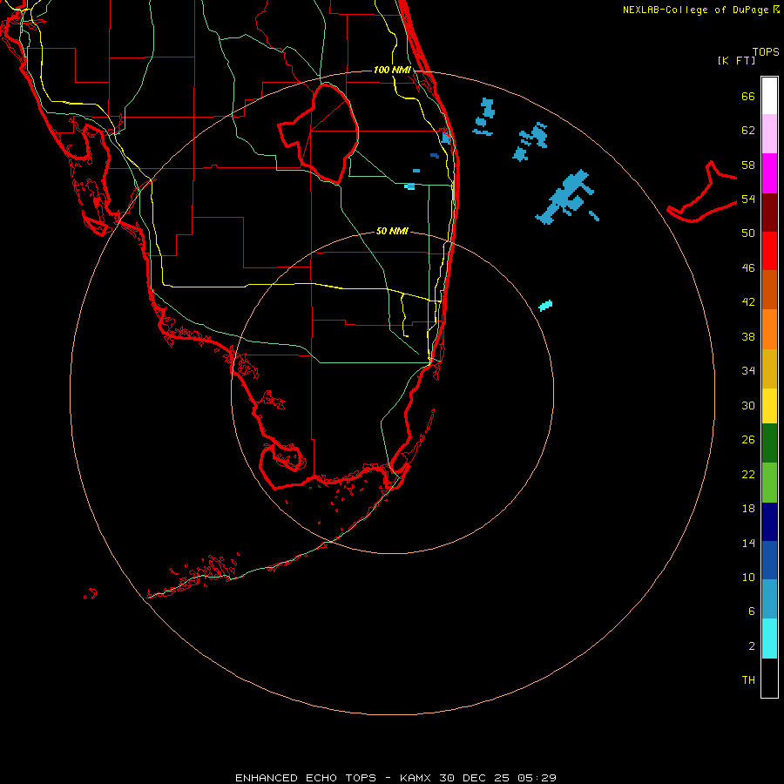Click the dark orange 42-46 kft legend swatch
The height and width of the screenshot is (784, 784).
pyautogui.click(x=769, y=289)
